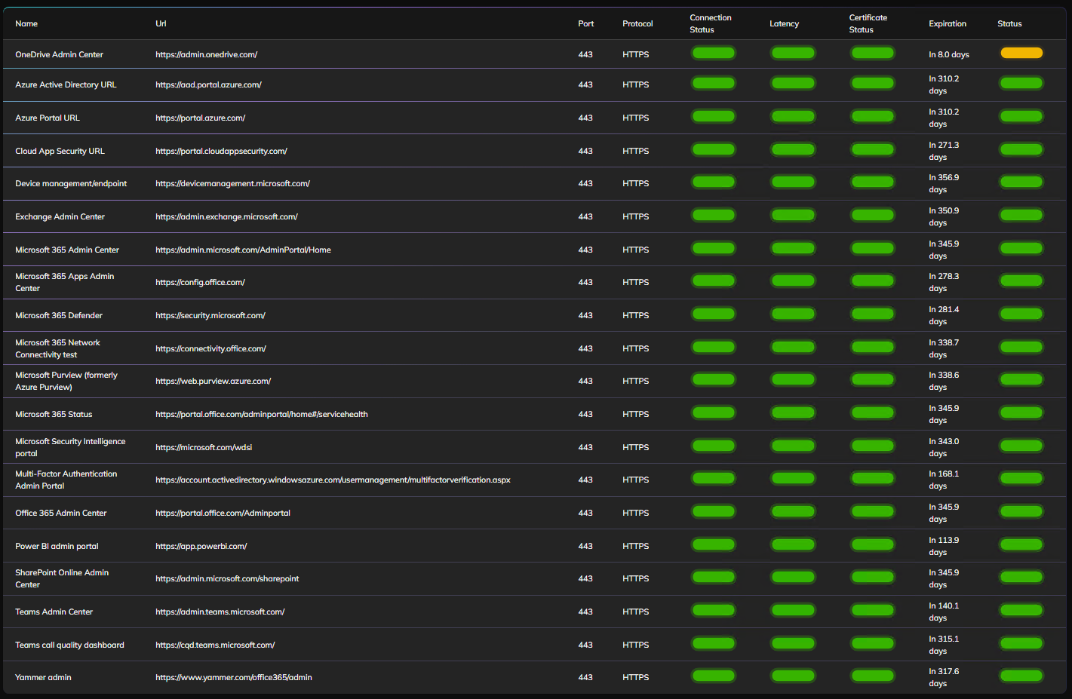
Task: Select the 'Microsoft 365 Defender' name cell
Action: (59, 315)
